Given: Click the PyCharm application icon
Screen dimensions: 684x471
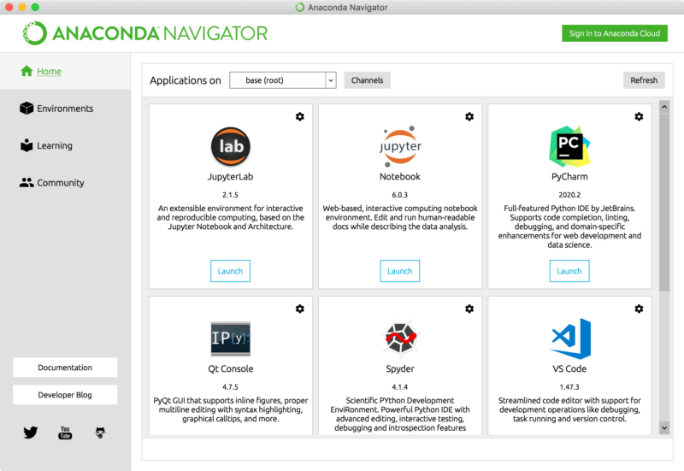Looking at the screenshot, I should (x=569, y=146).
